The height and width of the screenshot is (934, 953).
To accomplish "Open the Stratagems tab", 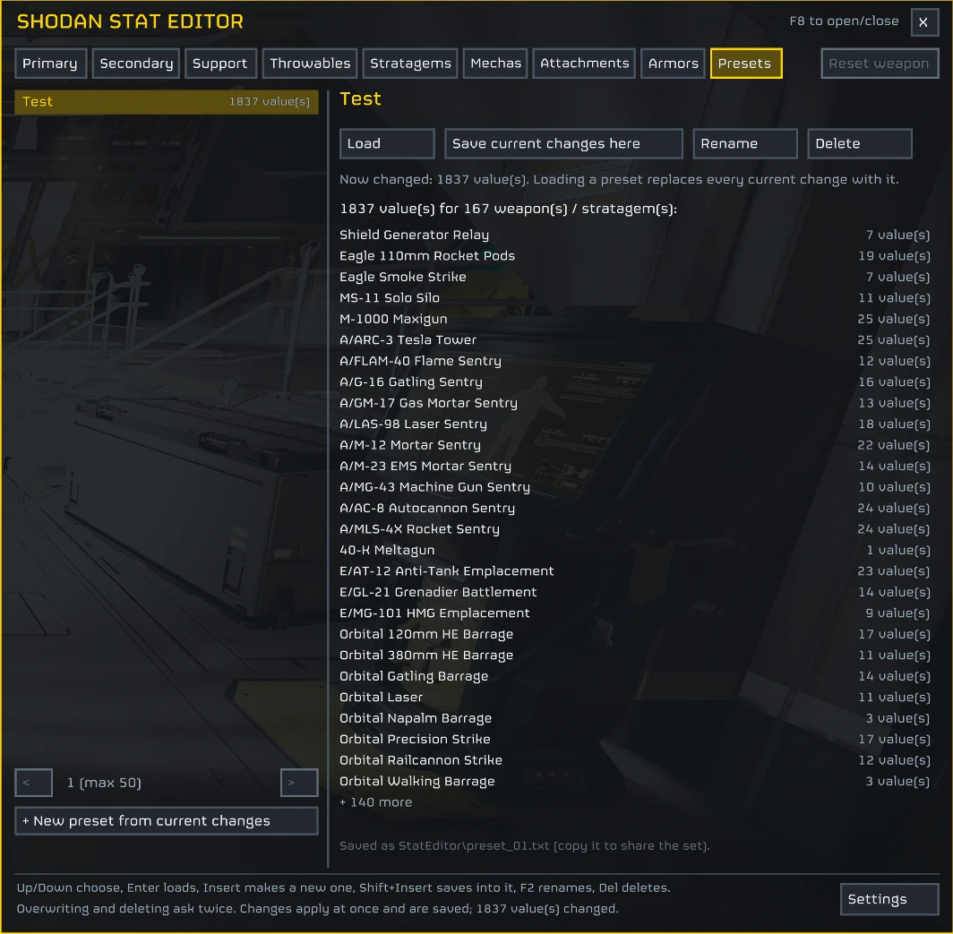I will [x=410, y=64].
